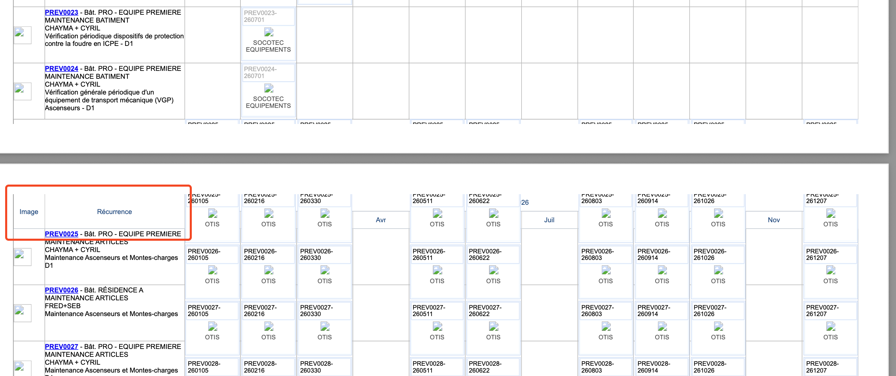Click the thumbnail image of PREV0023 row
Viewport: 896px width, 376px height.
[22, 35]
